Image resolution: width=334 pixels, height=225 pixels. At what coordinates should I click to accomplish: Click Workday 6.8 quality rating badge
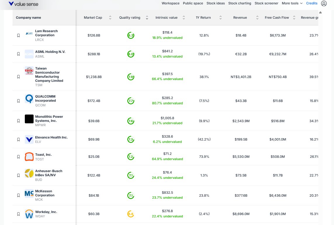point(131,214)
